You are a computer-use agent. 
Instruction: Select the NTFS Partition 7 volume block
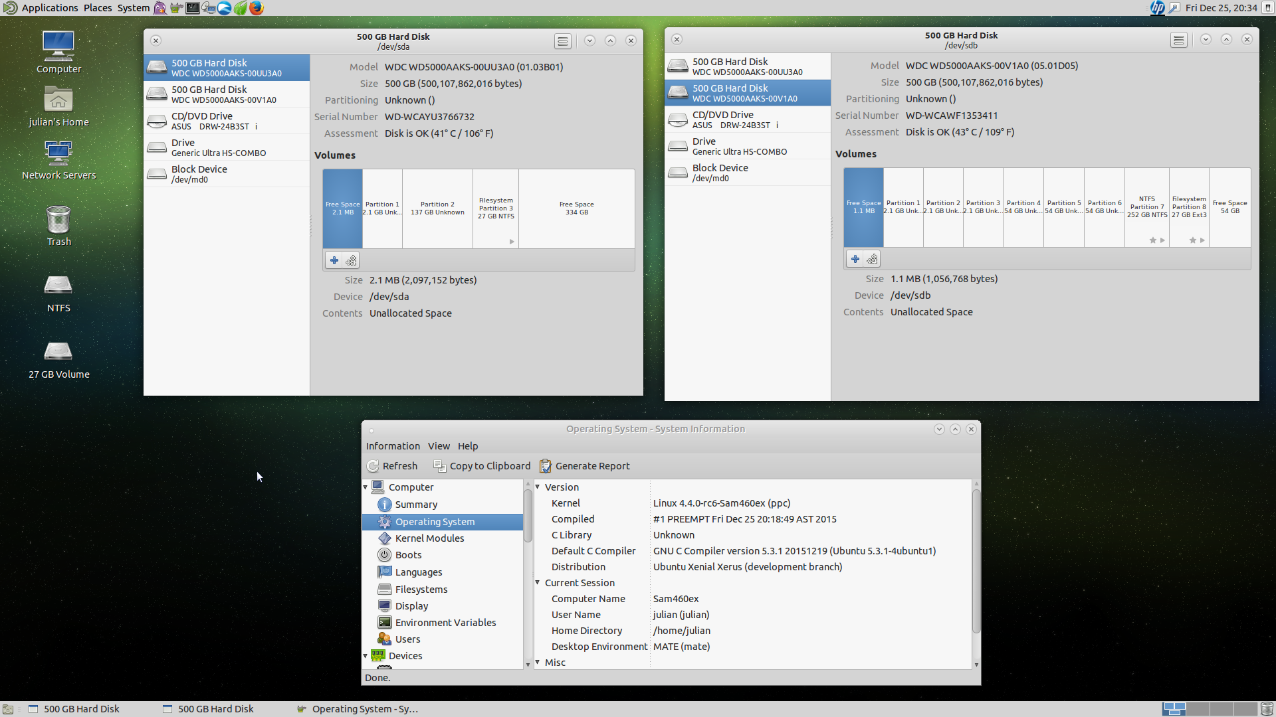point(1146,207)
